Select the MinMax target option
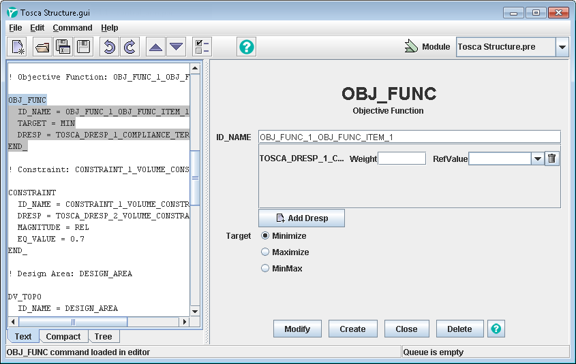 click(265, 268)
